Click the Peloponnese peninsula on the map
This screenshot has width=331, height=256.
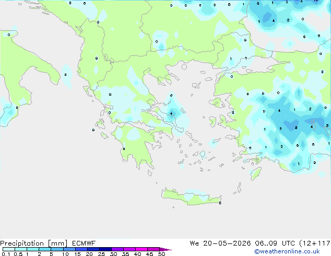136,145
